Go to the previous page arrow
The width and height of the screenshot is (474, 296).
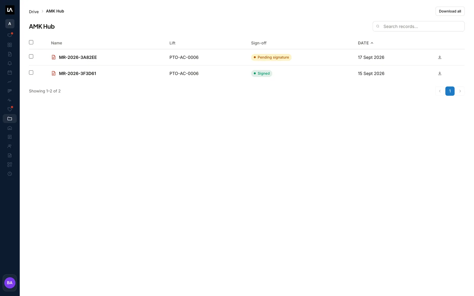click(x=440, y=91)
